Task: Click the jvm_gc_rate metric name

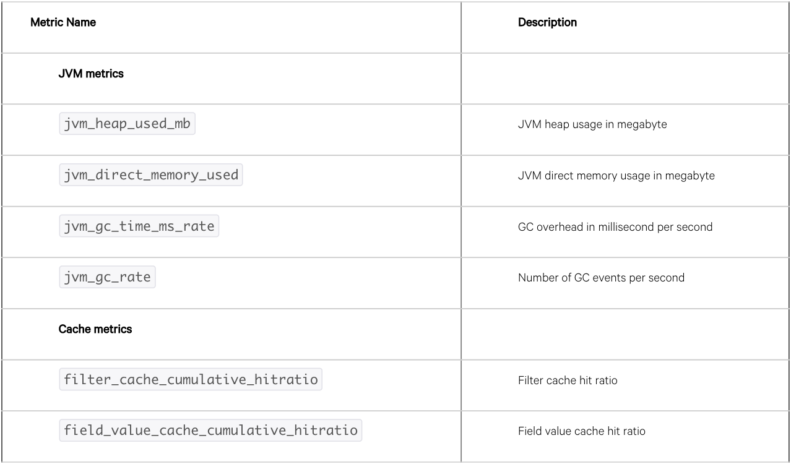Action: tap(107, 277)
